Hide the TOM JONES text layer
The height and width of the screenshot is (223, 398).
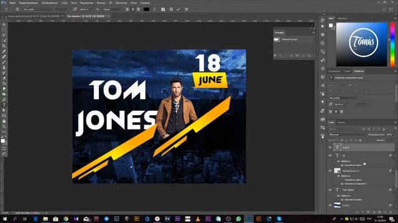click(330, 190)
